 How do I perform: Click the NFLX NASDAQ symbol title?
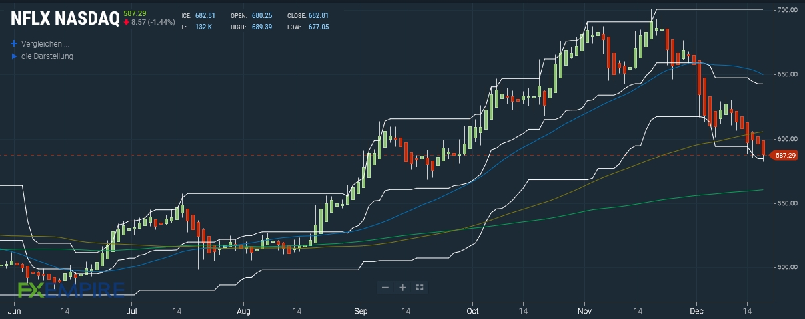pyautogui.click(x=65, y=19)
